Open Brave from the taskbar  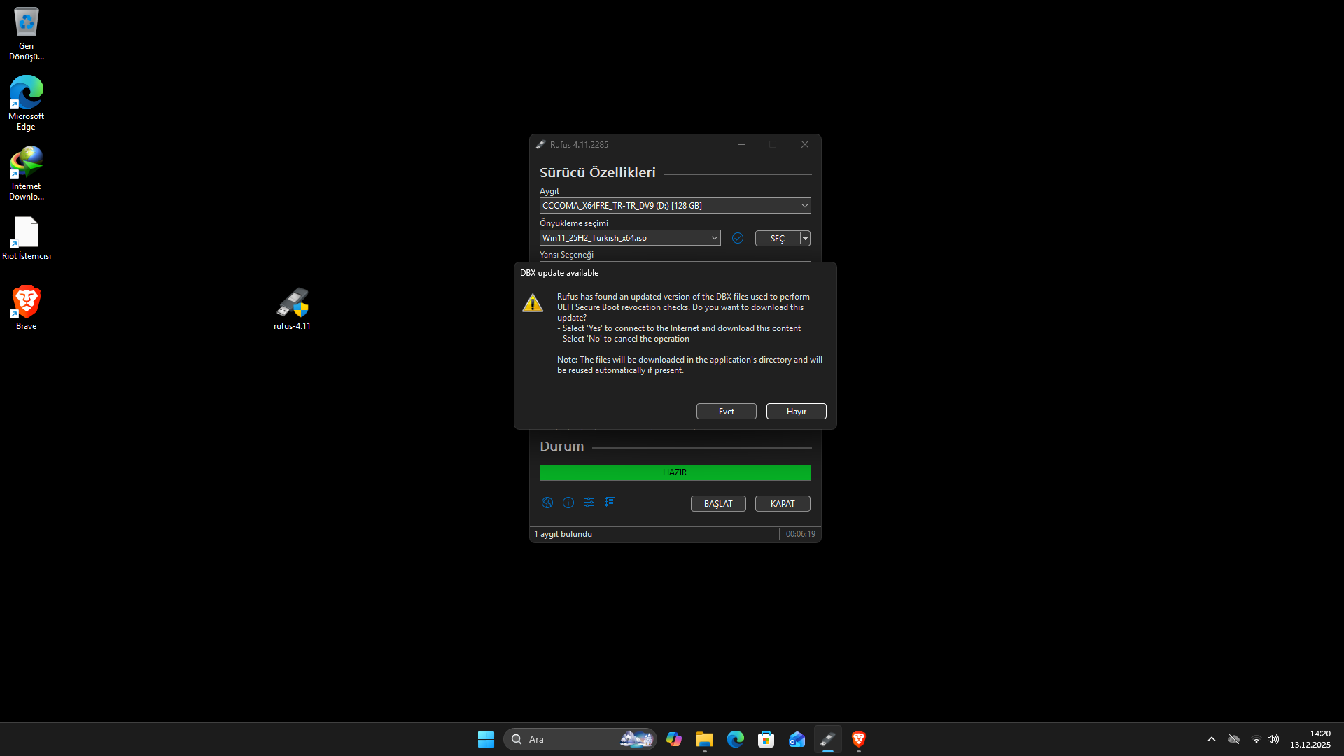859,739
